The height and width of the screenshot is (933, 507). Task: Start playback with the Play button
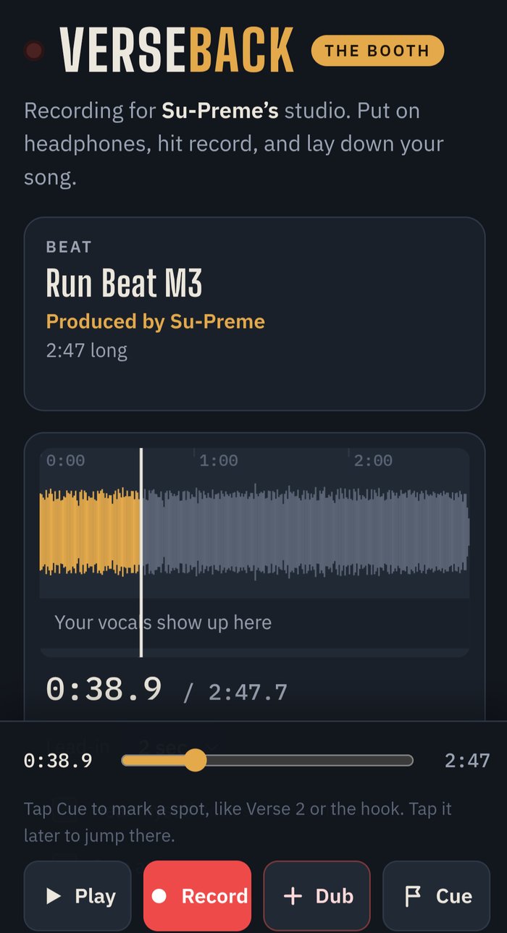pos(77,896)
